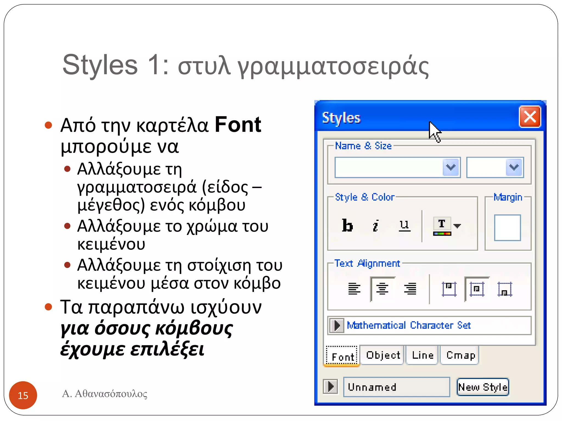The height and width of the screenshot is (421, 562).
Task: Click the New Style button
Action: click(x=483, y=387)
